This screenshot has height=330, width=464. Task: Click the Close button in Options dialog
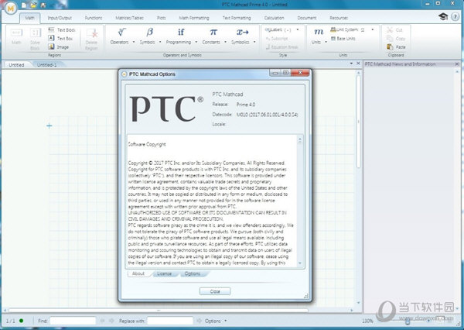(215, 291)
